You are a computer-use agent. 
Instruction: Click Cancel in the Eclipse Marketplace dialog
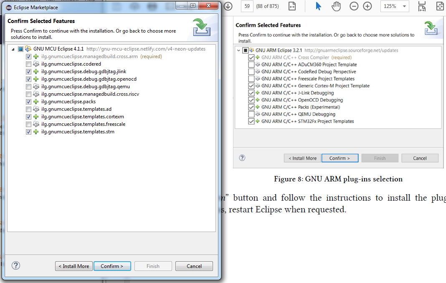tap(194, 266)
